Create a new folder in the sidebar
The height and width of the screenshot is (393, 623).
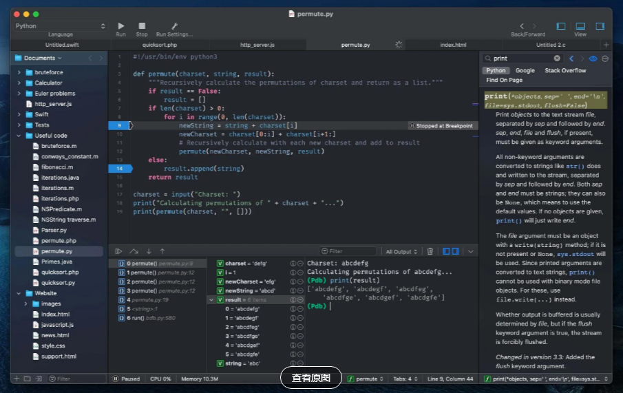pyautogui.click(x=27, y=379)
